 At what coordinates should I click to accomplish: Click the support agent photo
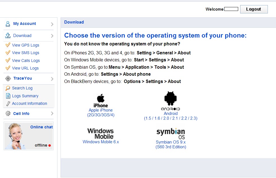tap(15, 136)
